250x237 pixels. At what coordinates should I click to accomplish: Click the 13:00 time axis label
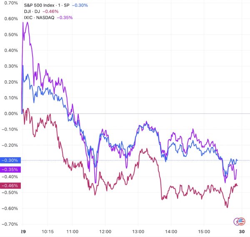click(138, 232)
